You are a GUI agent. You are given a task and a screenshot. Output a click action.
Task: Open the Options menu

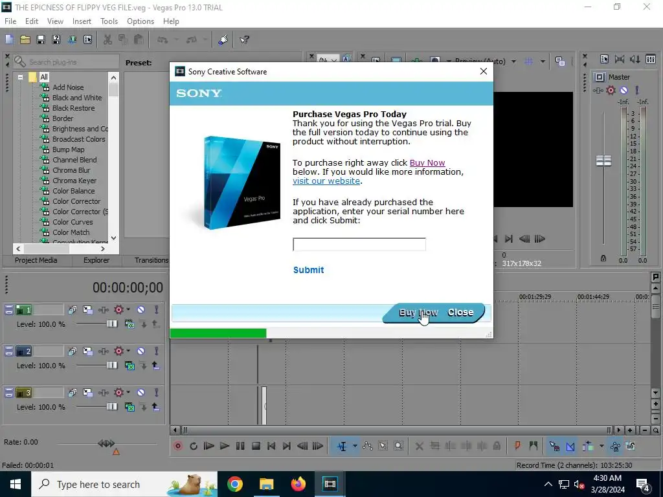pyautogui.click(x=140, y=21)
